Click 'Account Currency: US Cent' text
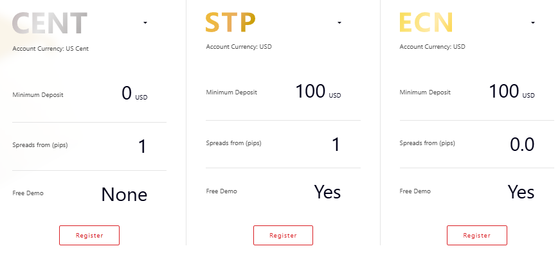This screenshot has height=262, width=560. (x=50, y=49)
